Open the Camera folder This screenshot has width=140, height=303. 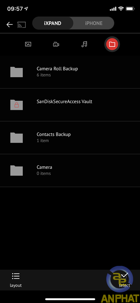[70, 170]
